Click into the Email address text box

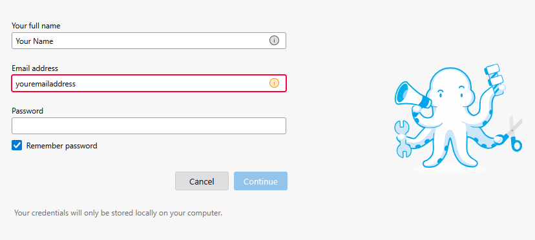pyautogui.click(x=149, y=83)
